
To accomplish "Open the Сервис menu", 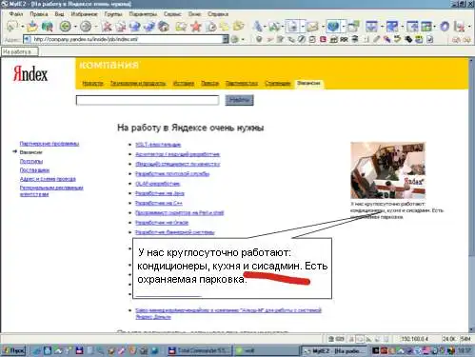I will click(172, 14).
